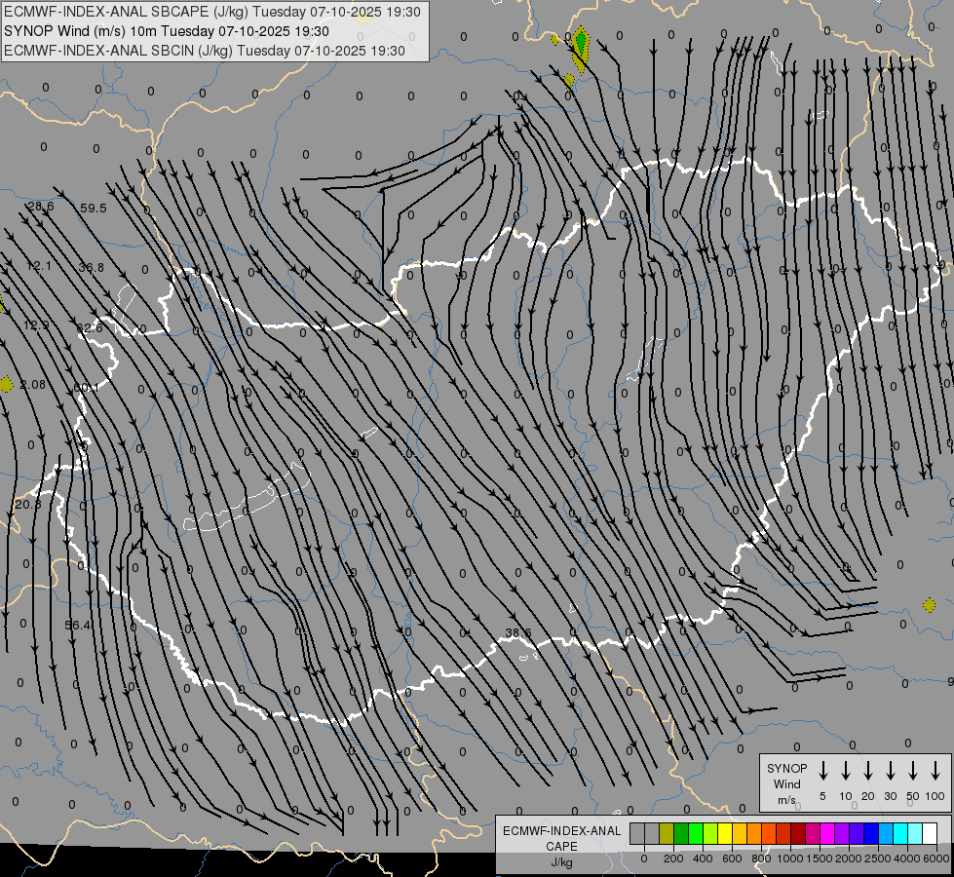Image resolution: width=954 pixels, height=877 pixels.
Task: Select the SBCAPE layer title line
Action: [x=212, y=12]
